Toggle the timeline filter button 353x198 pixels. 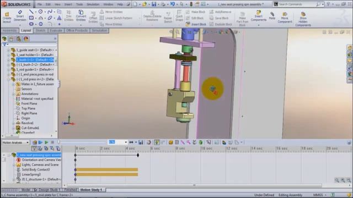[x=34, y=148]
